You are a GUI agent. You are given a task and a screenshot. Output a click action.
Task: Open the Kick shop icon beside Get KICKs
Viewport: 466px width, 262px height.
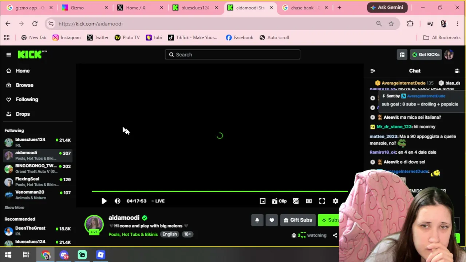pyautogui.click(x=402, y=55)
